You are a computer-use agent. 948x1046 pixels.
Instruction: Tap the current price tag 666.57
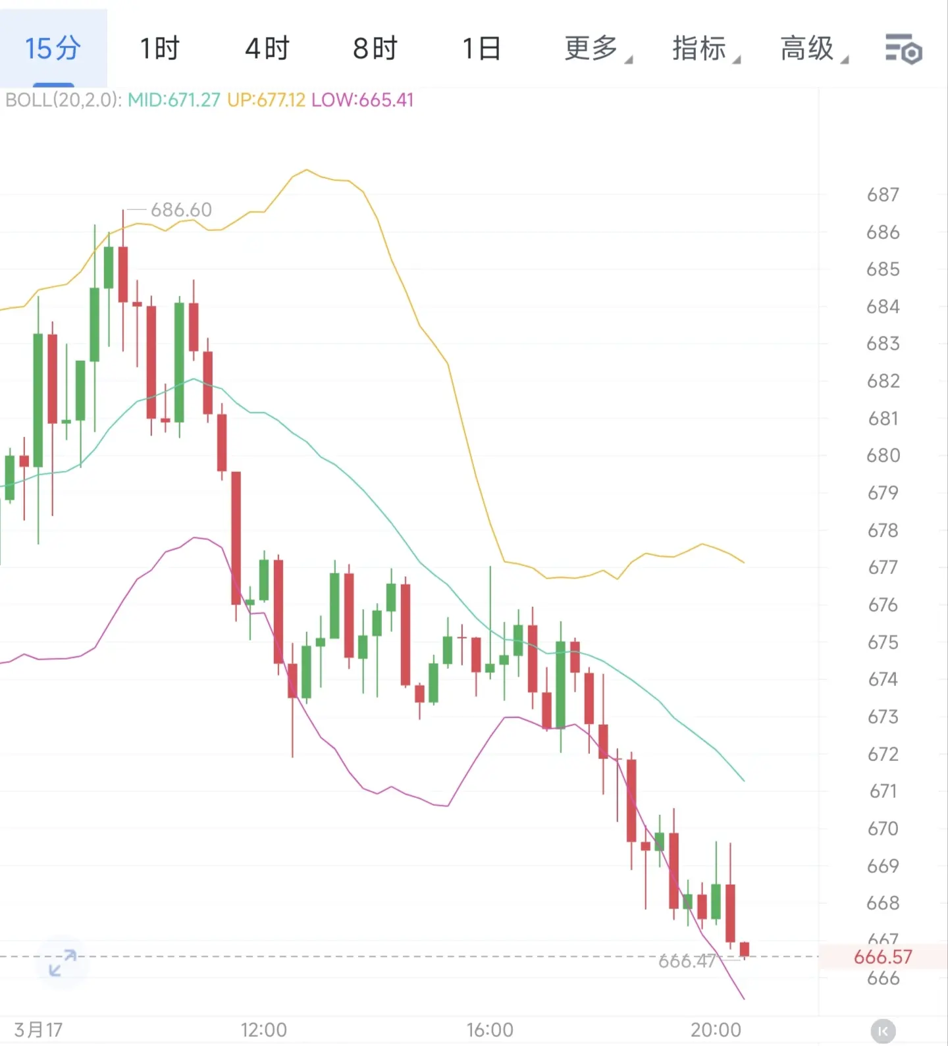click(883, 956)
